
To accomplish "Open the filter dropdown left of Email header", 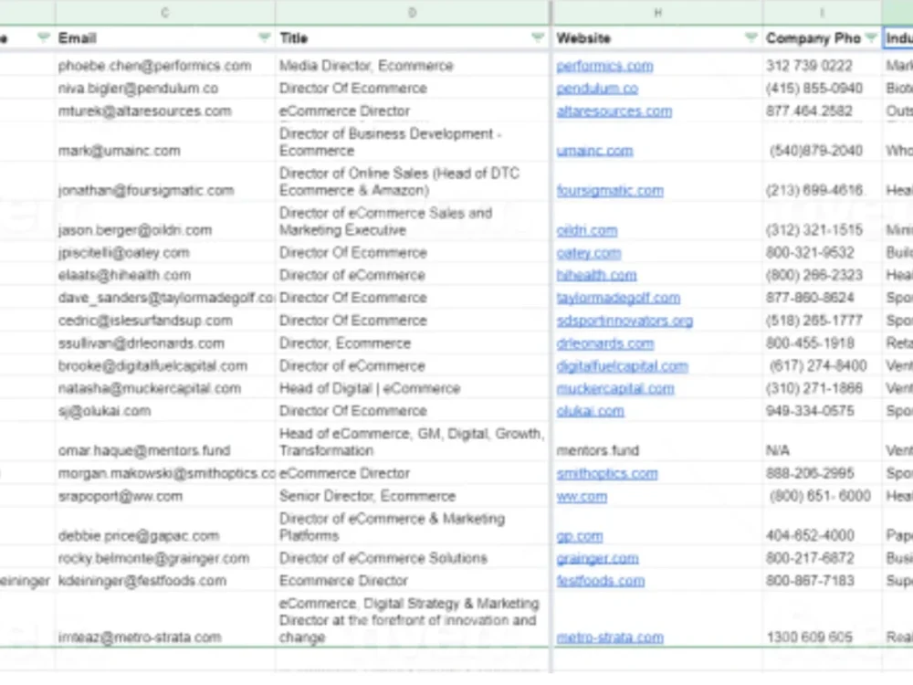I will [43, 37].
